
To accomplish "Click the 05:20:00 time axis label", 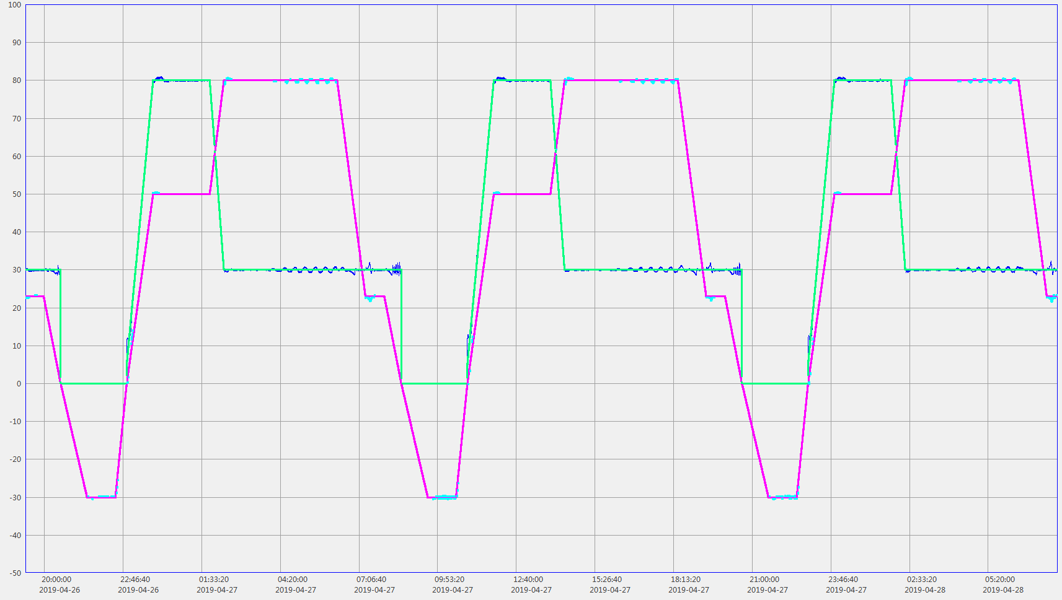I will [1000, 580].
